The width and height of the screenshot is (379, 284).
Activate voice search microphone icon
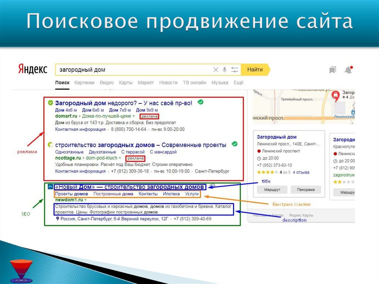(x=225, y=70)
